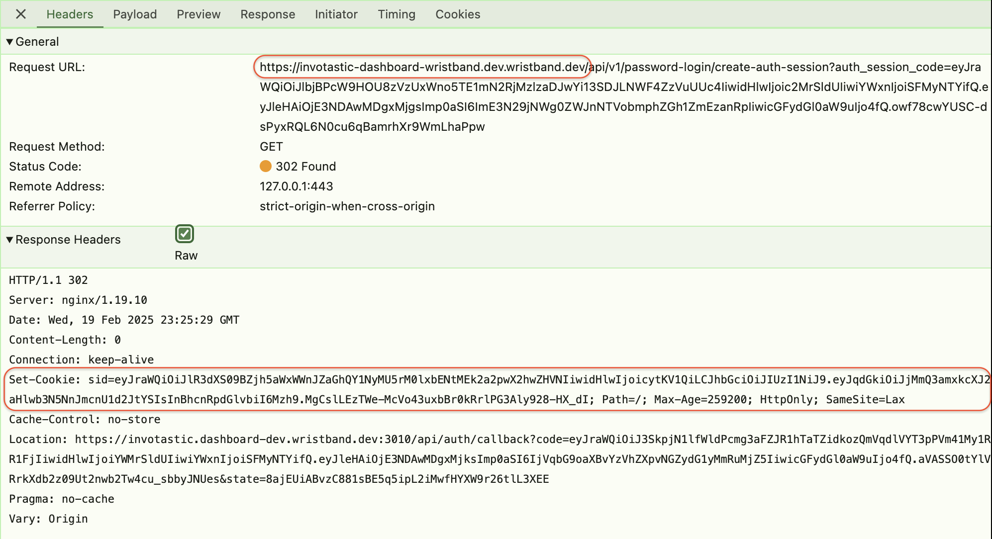Collapse the General section
This screenshot has width=992, height=539.
pyautogui.click(x=9, y=42)
